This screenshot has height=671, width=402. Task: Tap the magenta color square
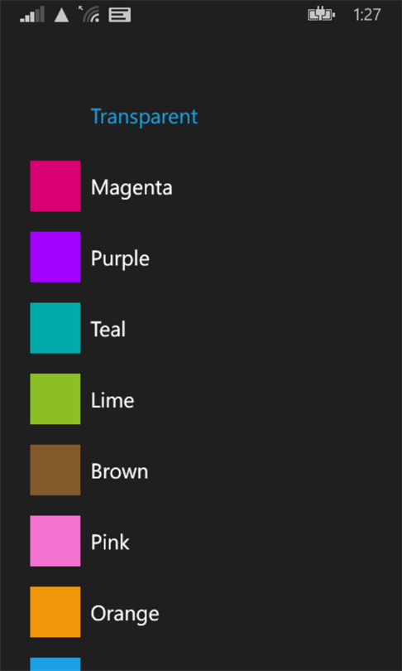pyautogui.click(x=55, y=186)
